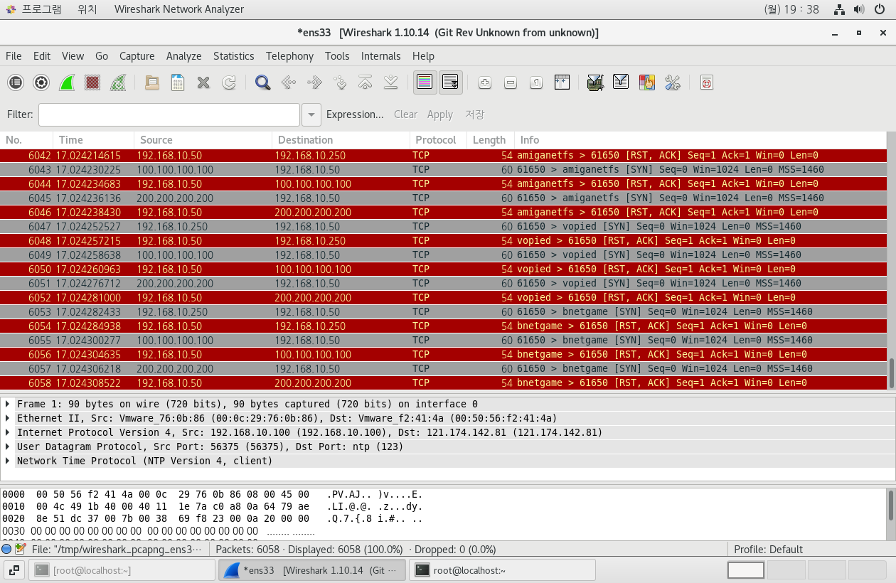Zoom out the packet text
The height and width of the screenshot is (583, 896).
pos(511,82)
